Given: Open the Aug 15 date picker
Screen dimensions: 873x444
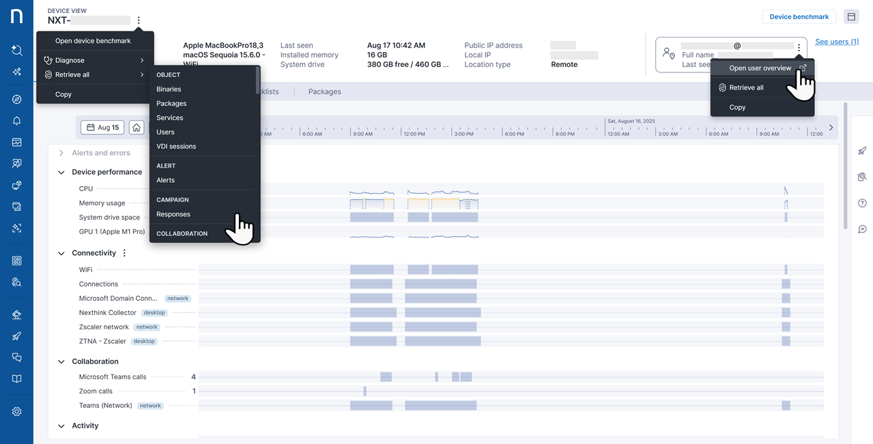Looking at the screenshot, I should 102,128.
